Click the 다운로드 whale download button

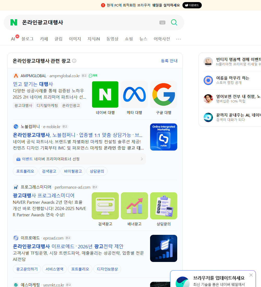click(192, 5)
